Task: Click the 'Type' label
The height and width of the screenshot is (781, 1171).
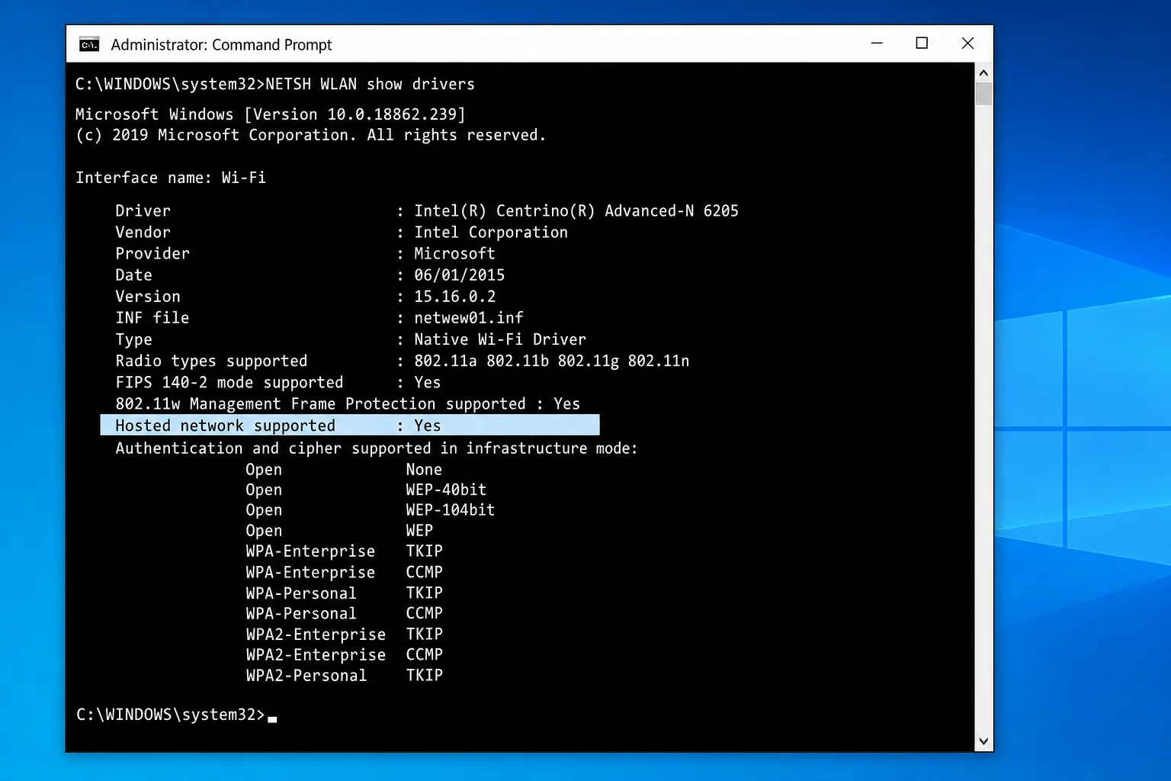Action: (133, 339)
